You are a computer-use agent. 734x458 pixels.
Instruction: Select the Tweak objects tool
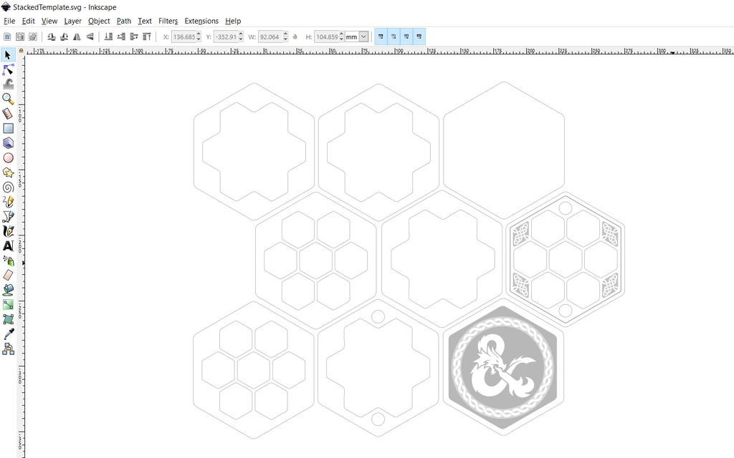8,84
